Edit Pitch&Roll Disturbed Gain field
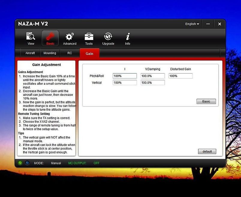 click(x=180, y=76)
